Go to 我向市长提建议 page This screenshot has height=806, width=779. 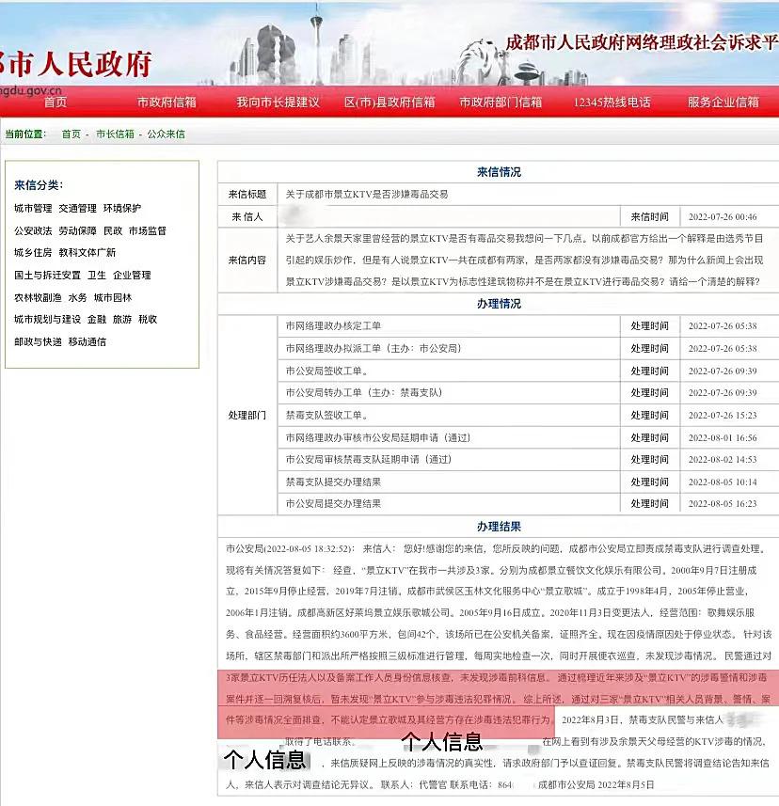point(278,102)
